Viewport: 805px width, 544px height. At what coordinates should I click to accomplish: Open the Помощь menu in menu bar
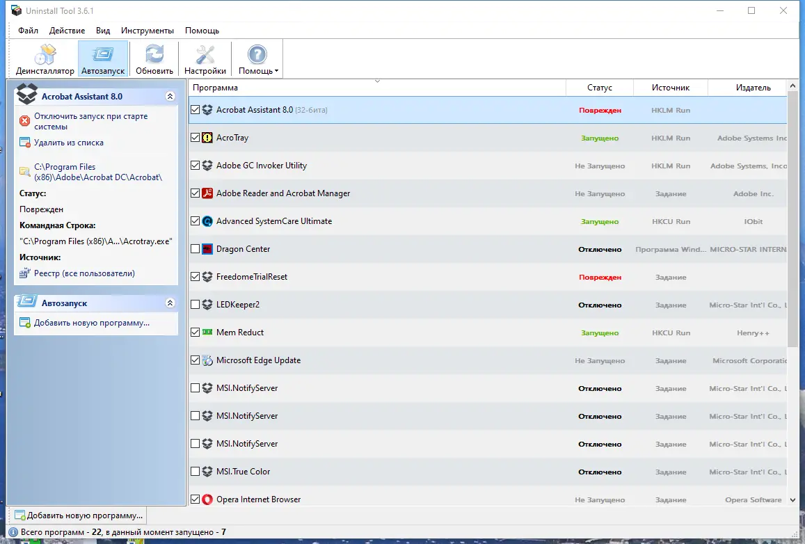tap(202, 31)
